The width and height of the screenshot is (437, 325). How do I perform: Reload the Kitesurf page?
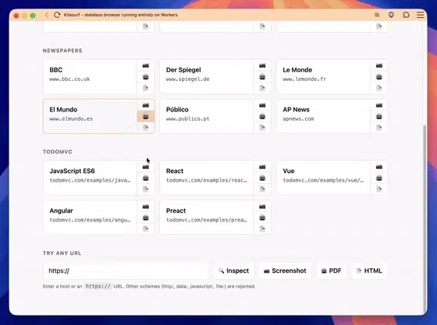[57, 15]
